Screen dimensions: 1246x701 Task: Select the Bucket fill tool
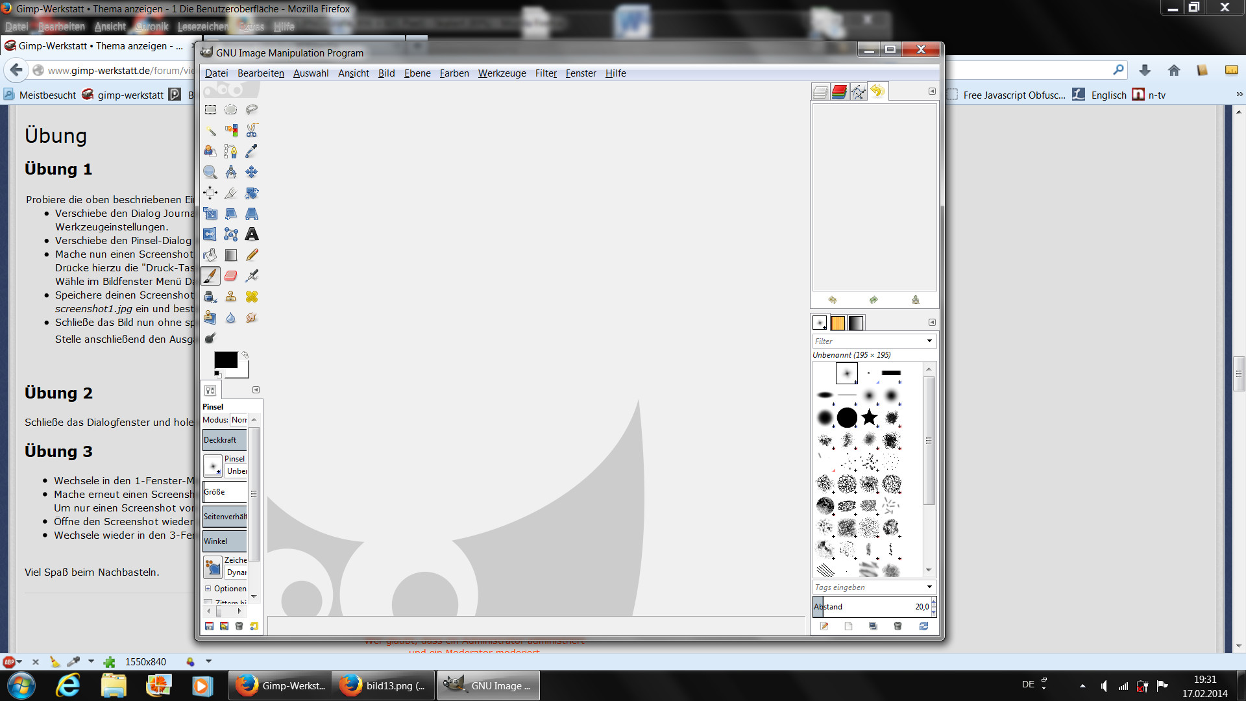(210, 255)
